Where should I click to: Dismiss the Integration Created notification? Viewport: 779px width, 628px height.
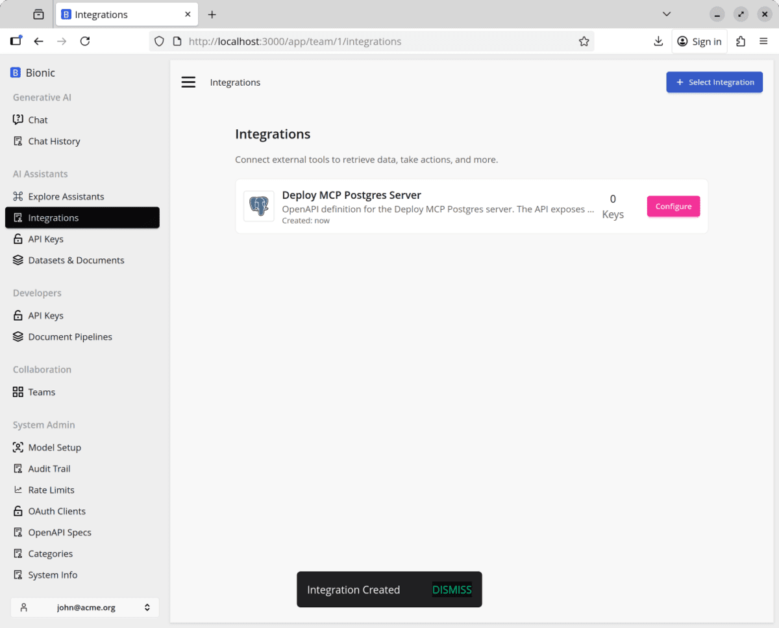pos(452,590)
